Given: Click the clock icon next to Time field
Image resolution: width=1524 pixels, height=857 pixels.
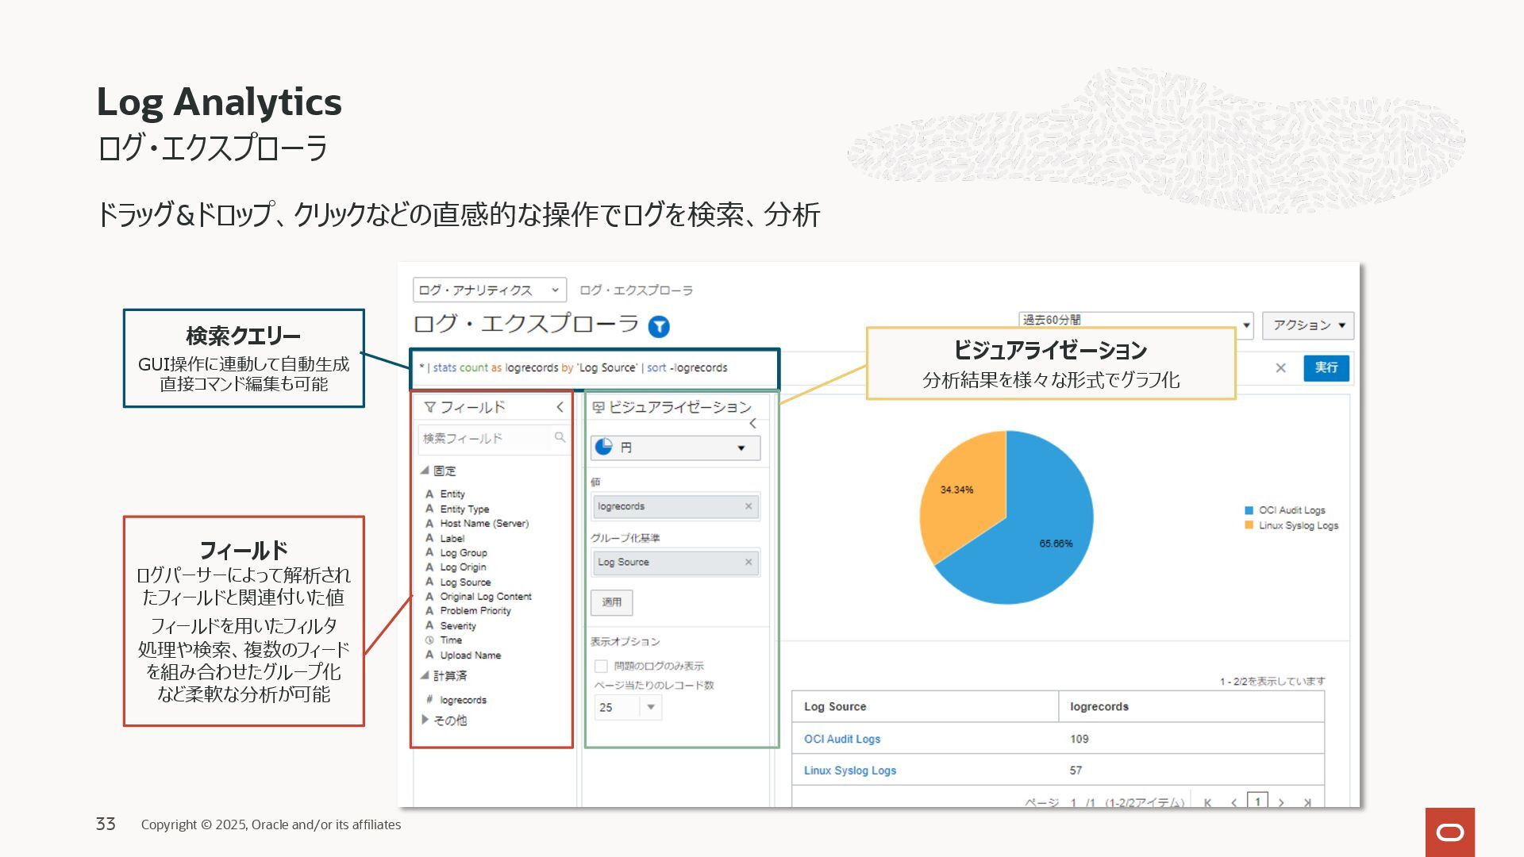Looking at the screenshot, I should 429,640.
